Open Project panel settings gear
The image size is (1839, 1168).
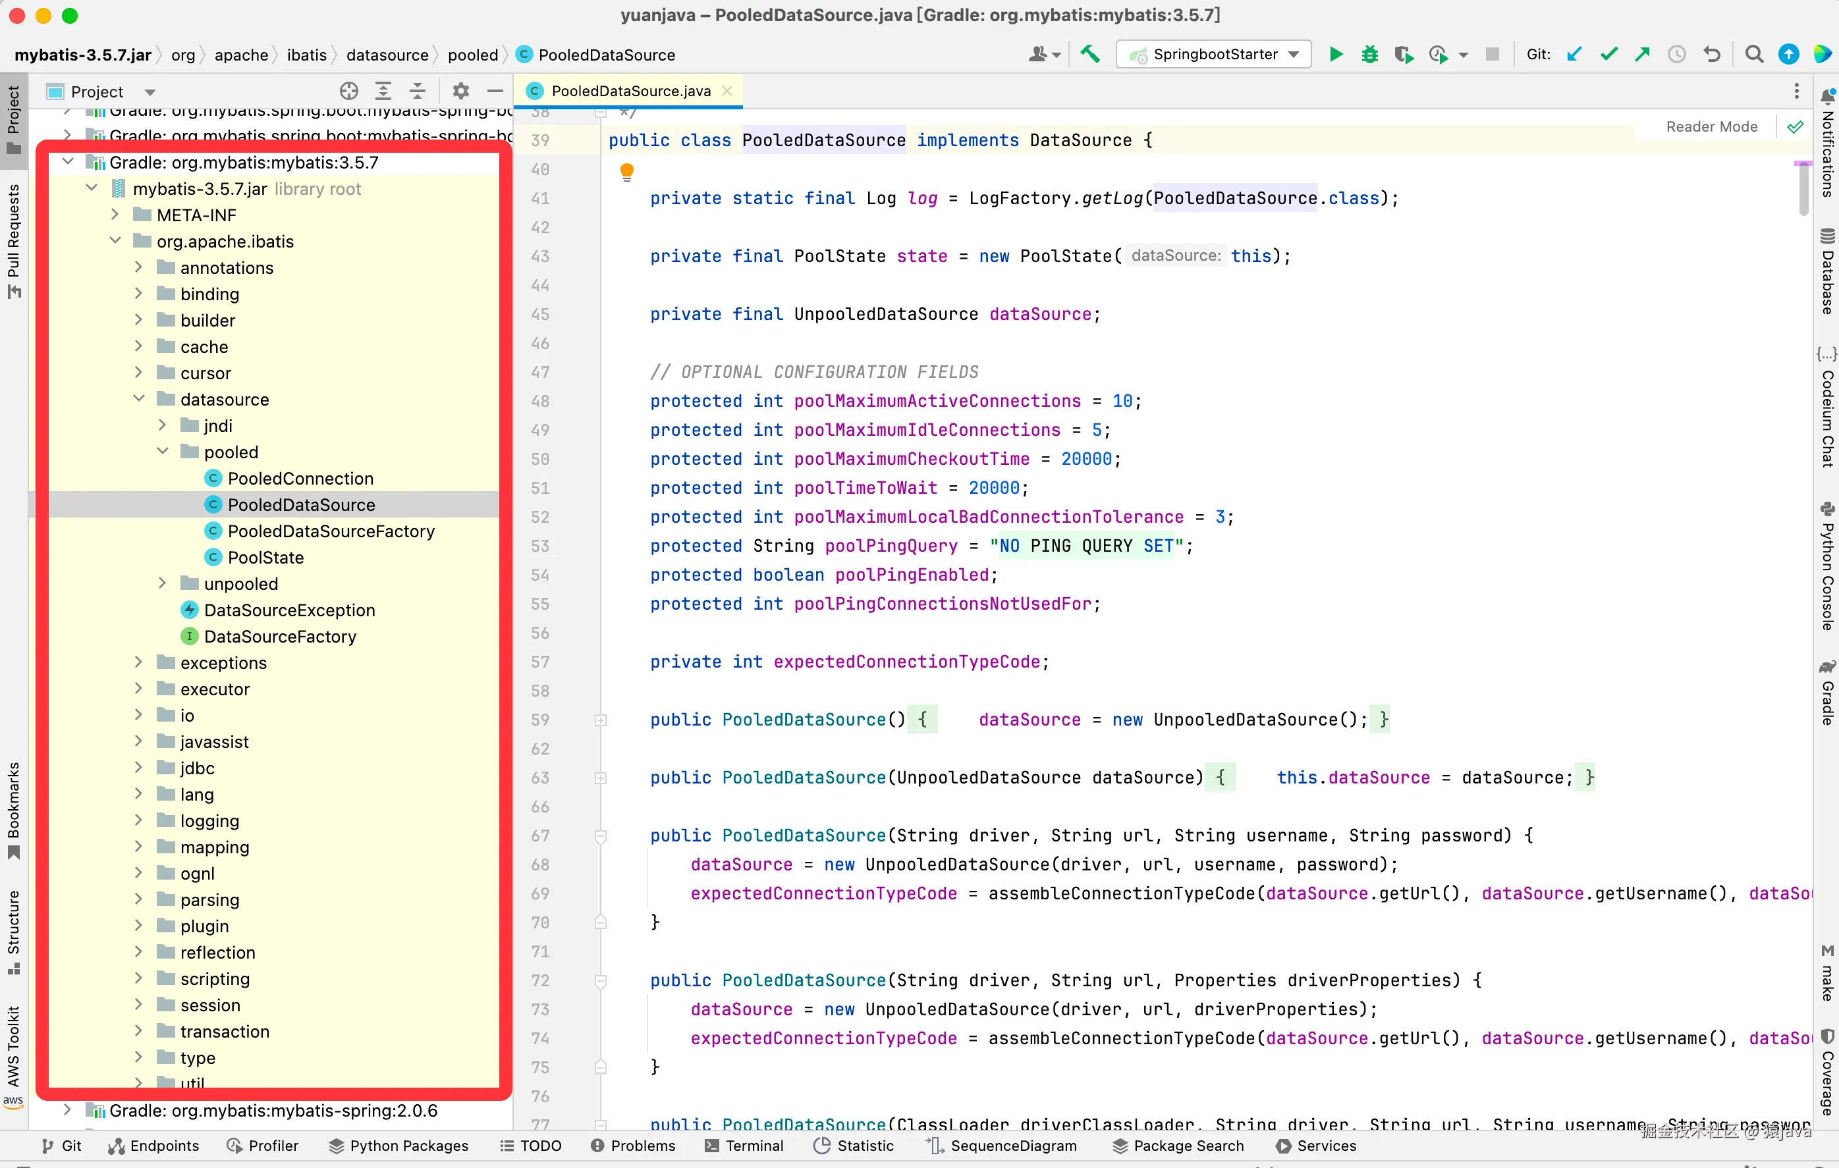(460, 92)
